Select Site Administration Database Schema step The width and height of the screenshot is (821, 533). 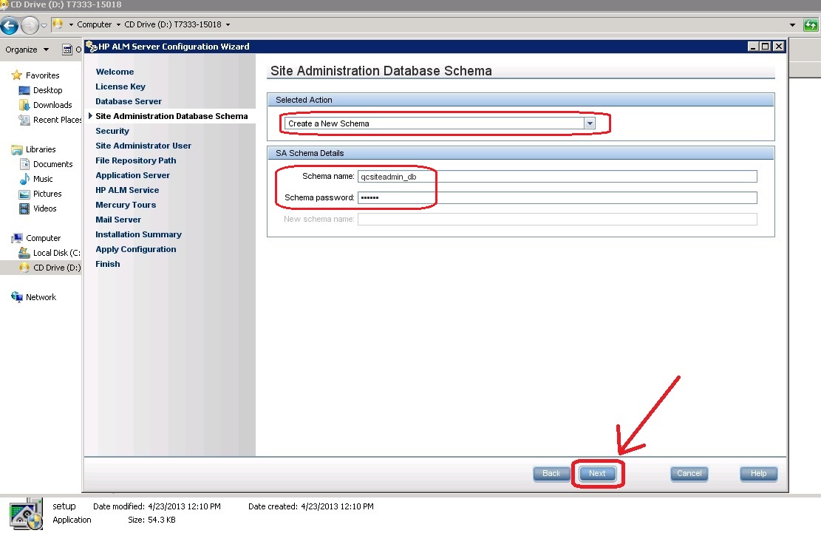point(171,116)
